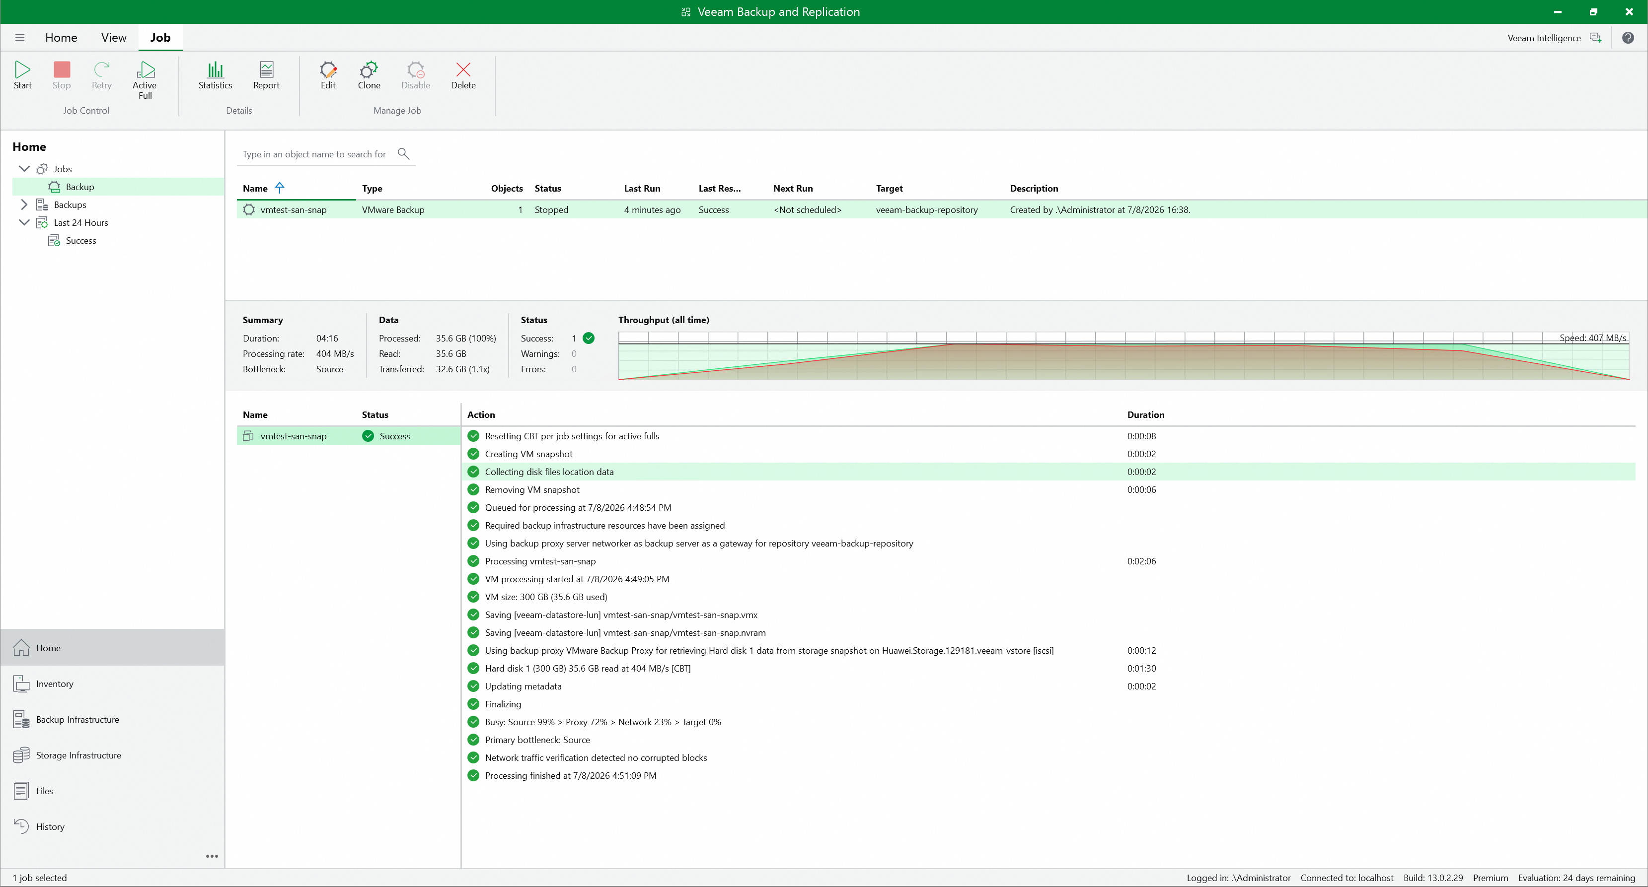Viewport: 1648px width, 887px height.
Task: Sort jobs by Target column
Action: (889, 189)
